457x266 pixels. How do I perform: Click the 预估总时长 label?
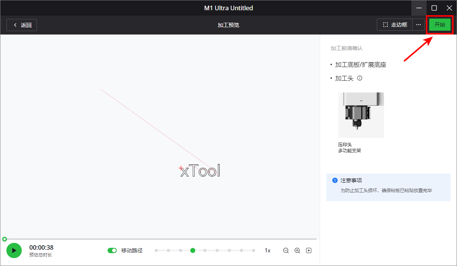click(41, 255)
